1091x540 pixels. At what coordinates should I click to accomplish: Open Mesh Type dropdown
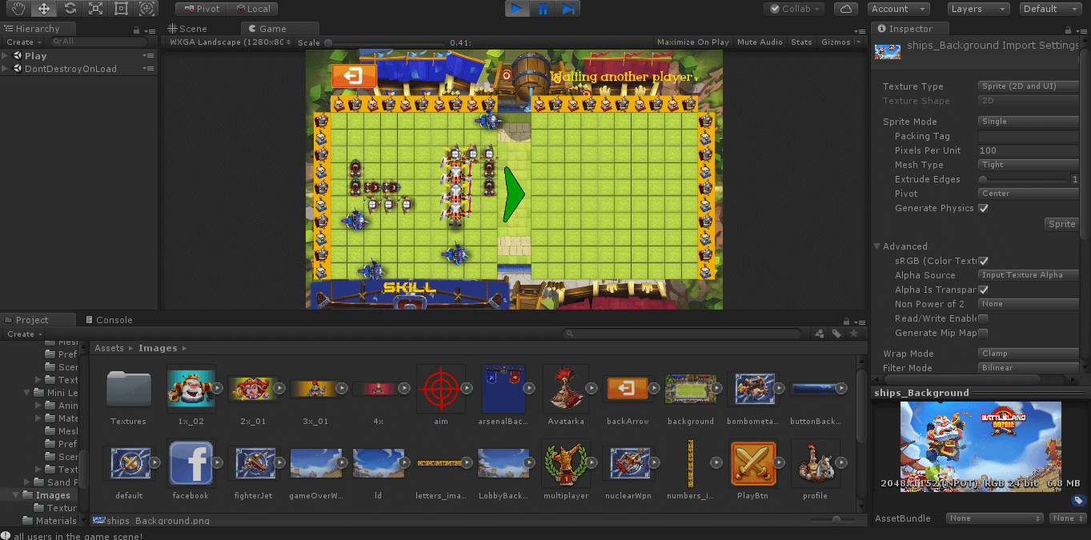click(x=1029, y=165)
